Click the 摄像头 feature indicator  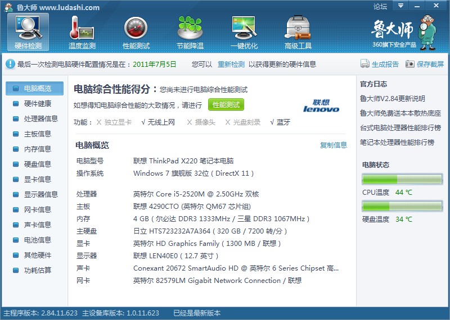click(201, 122)
